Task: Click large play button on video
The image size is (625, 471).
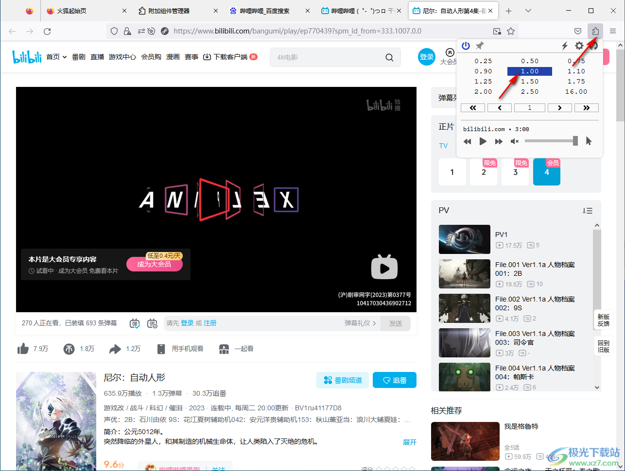Action: [x=384, y=267]
